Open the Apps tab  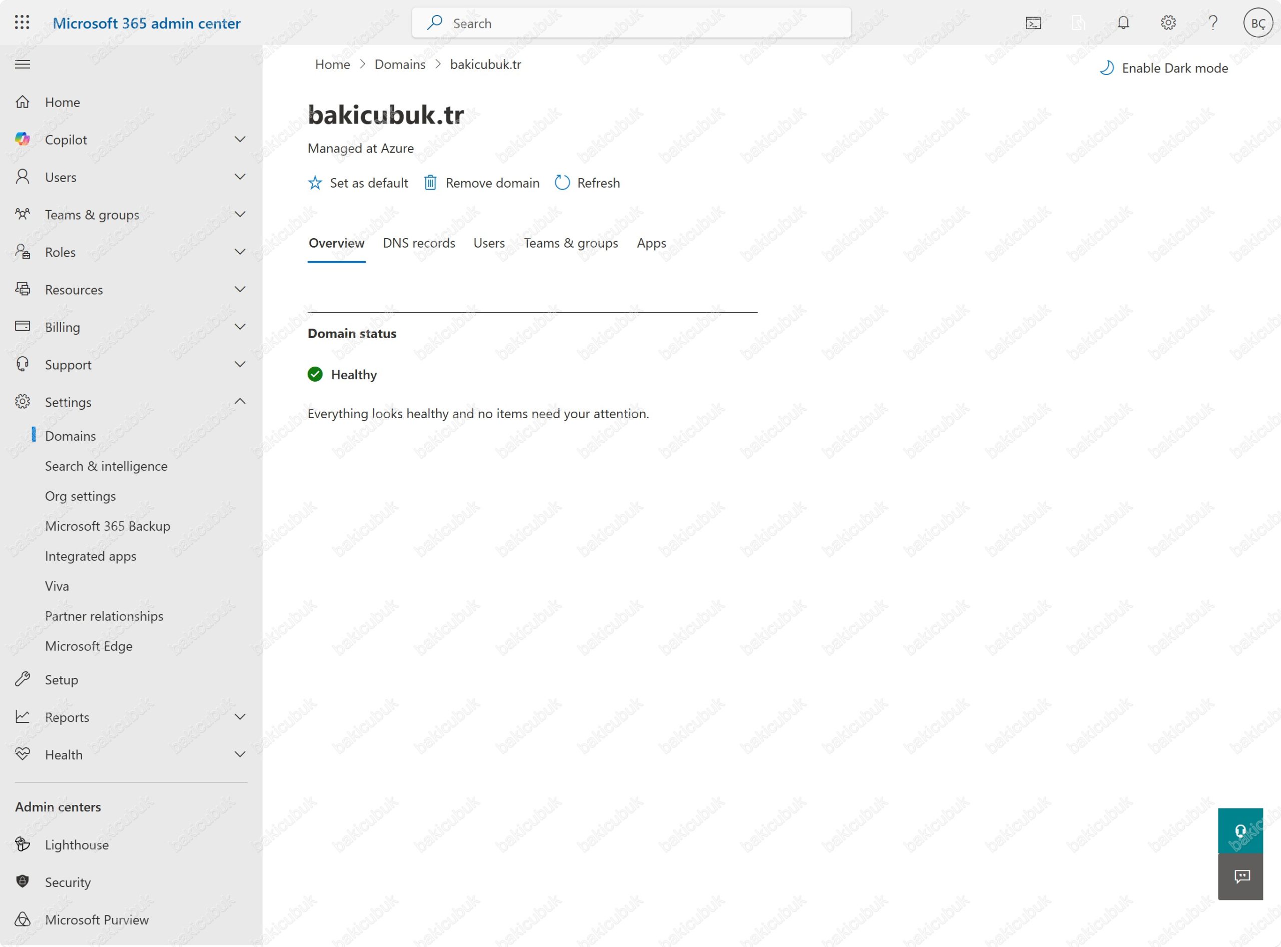tap(651, 243)
